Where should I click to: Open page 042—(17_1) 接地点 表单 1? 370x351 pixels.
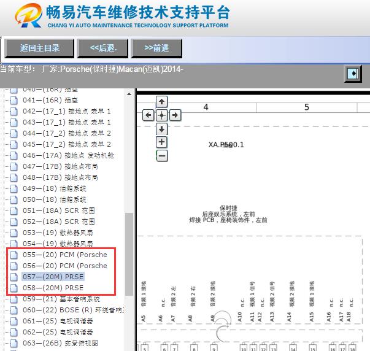(x=67, y=111)
